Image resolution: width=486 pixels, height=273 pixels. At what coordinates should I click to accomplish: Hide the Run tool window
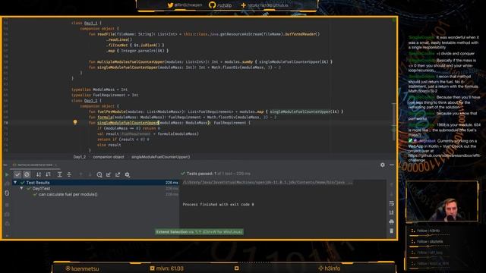[392, 165]
